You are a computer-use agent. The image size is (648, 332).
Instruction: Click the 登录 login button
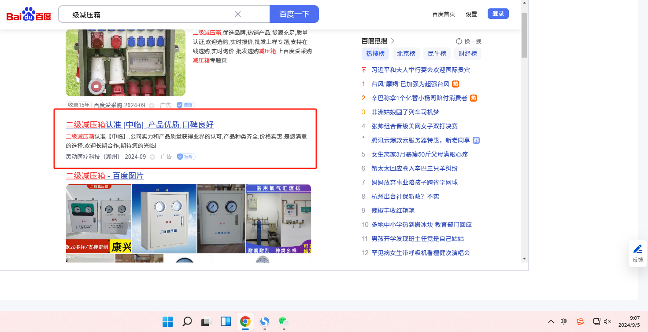[x=498, y=14]
